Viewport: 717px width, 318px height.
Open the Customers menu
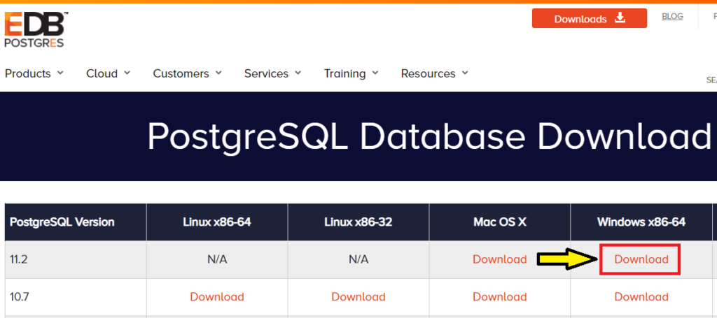click(181, 73)
